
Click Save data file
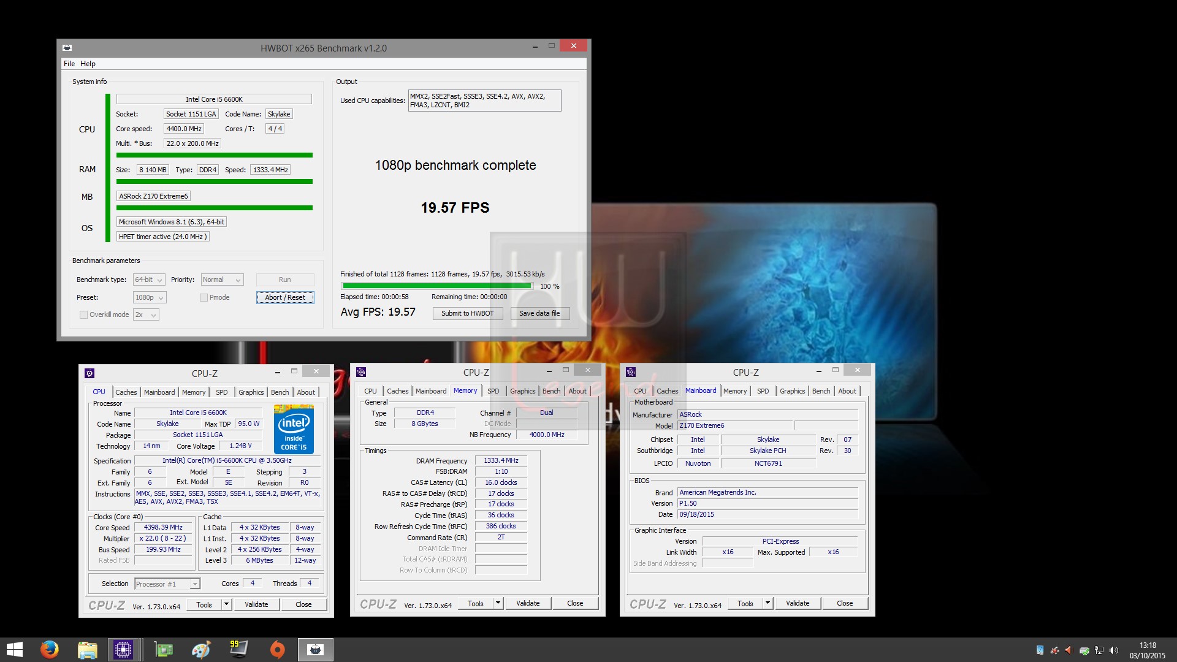pyautogui.click(x=539, y=313)
